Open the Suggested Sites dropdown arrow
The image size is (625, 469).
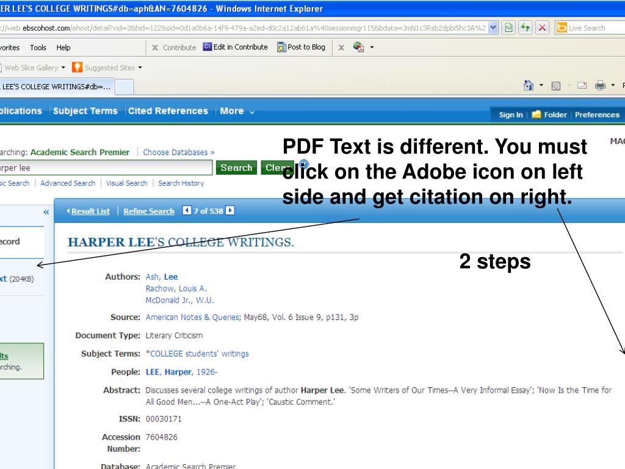(140, 67)
